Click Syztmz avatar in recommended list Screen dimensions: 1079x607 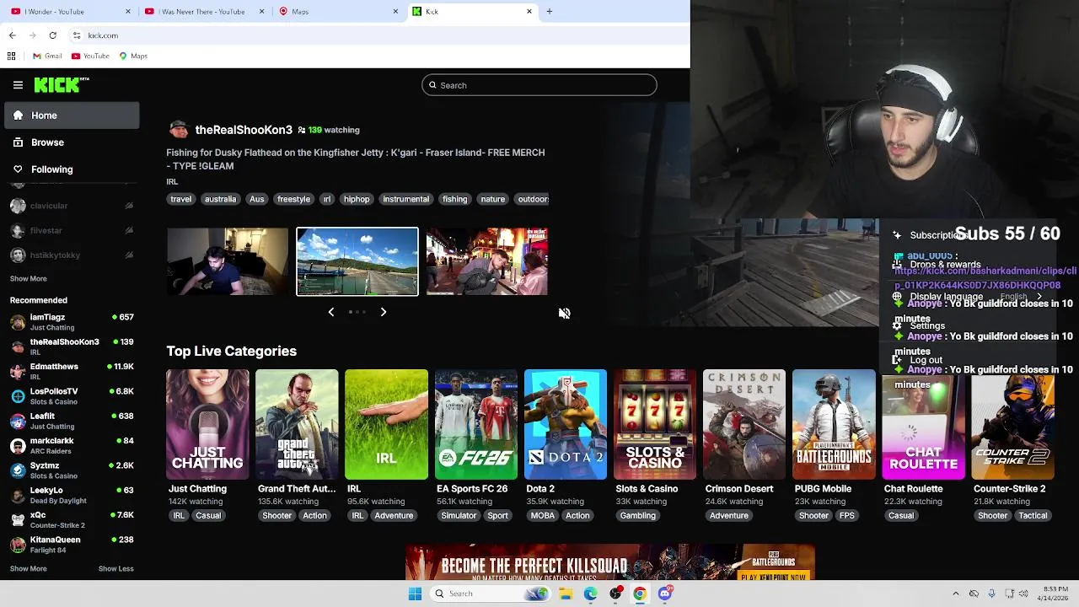(18, 470)
